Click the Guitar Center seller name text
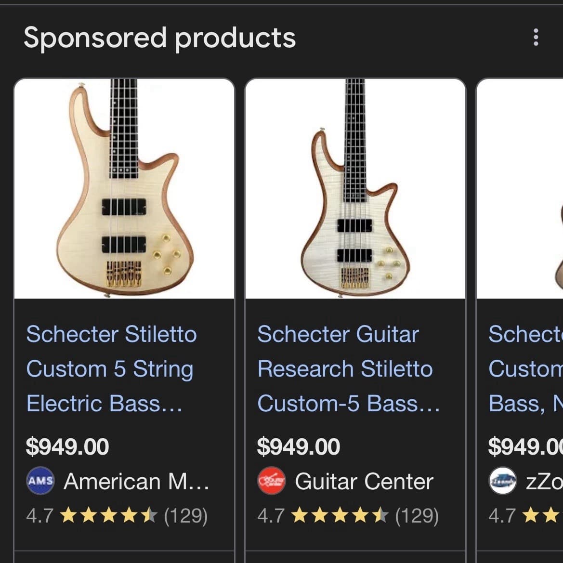This screenshot has height=563, width=563. pyautogui.click(x=365, y=481)
